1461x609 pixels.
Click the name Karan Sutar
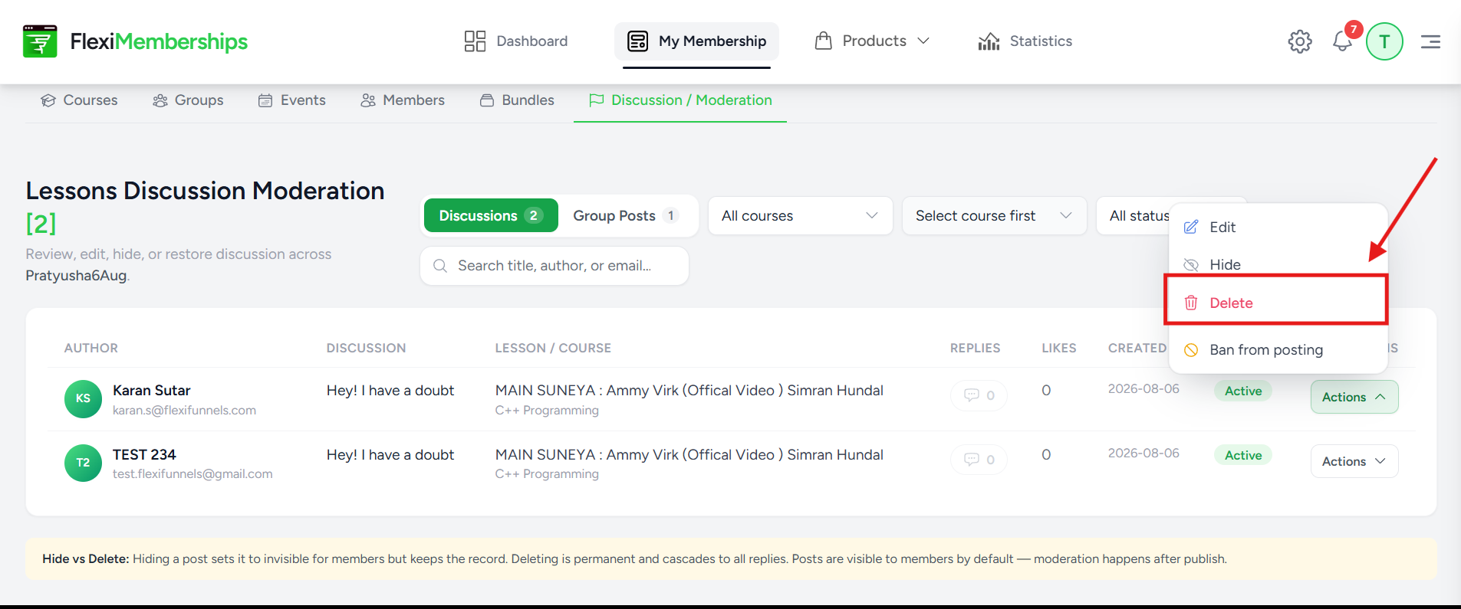pyautogui.click(x=152, y=391)
